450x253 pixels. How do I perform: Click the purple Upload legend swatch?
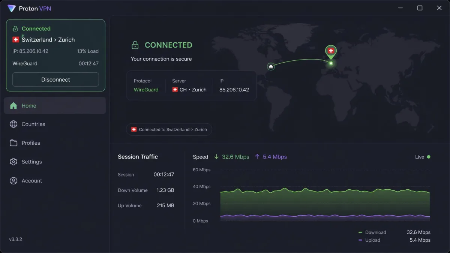tap(360, 240)
